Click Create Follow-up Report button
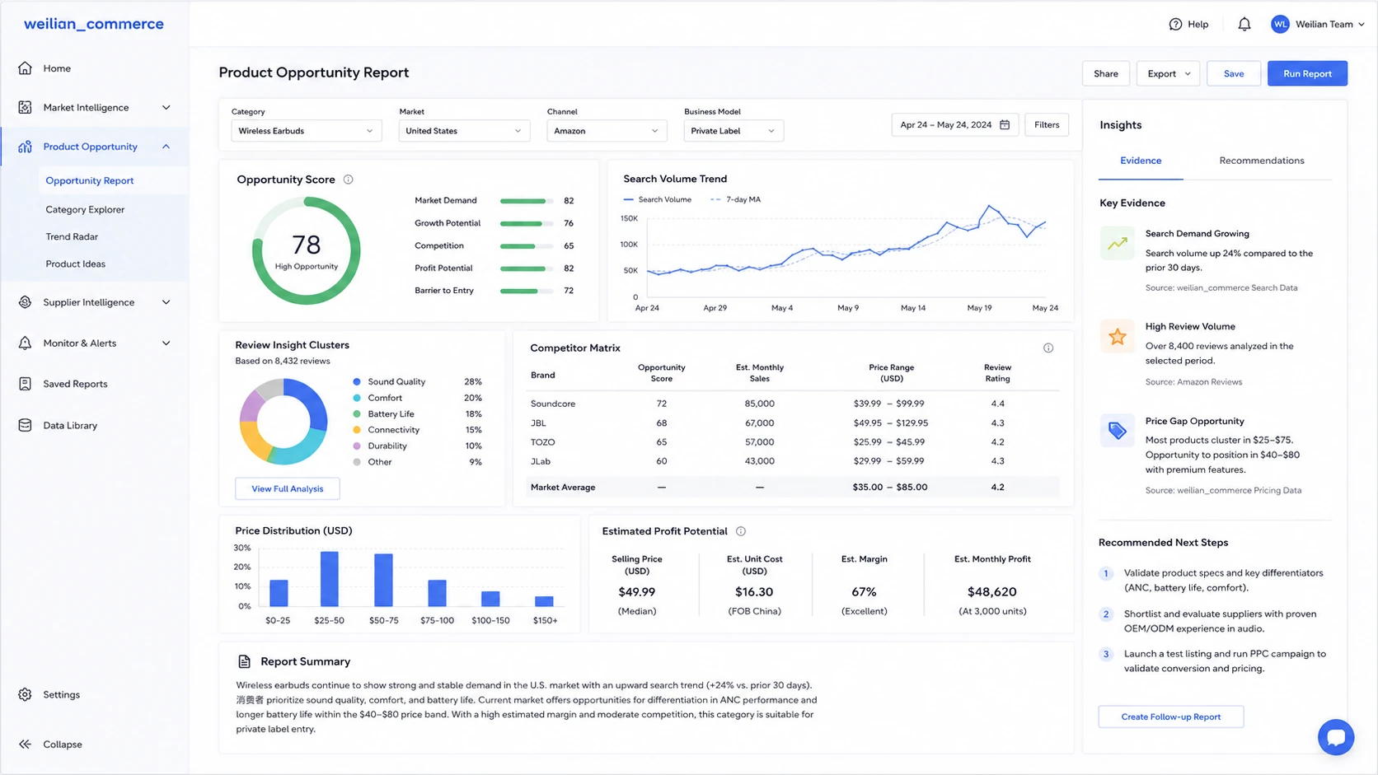1378x775 pixels. (x=1170, y=717)
